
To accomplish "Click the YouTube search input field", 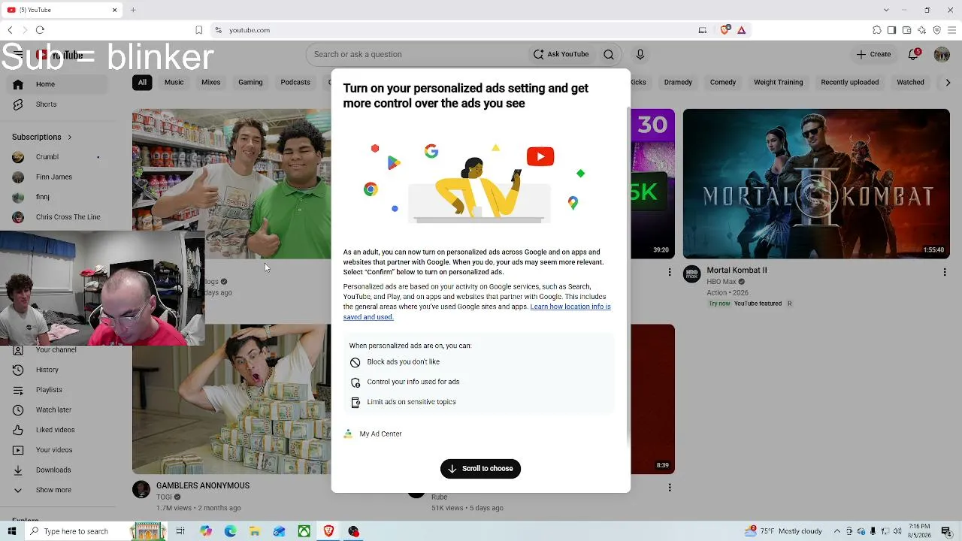I will pos(417,54).
